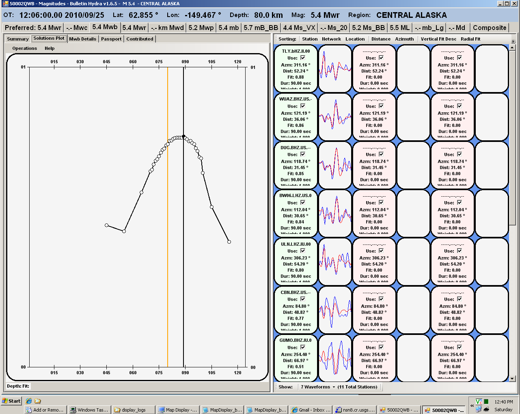Switch to Add or Remove taskbar window
520x414 pixels.
click(x=45, y=410)
